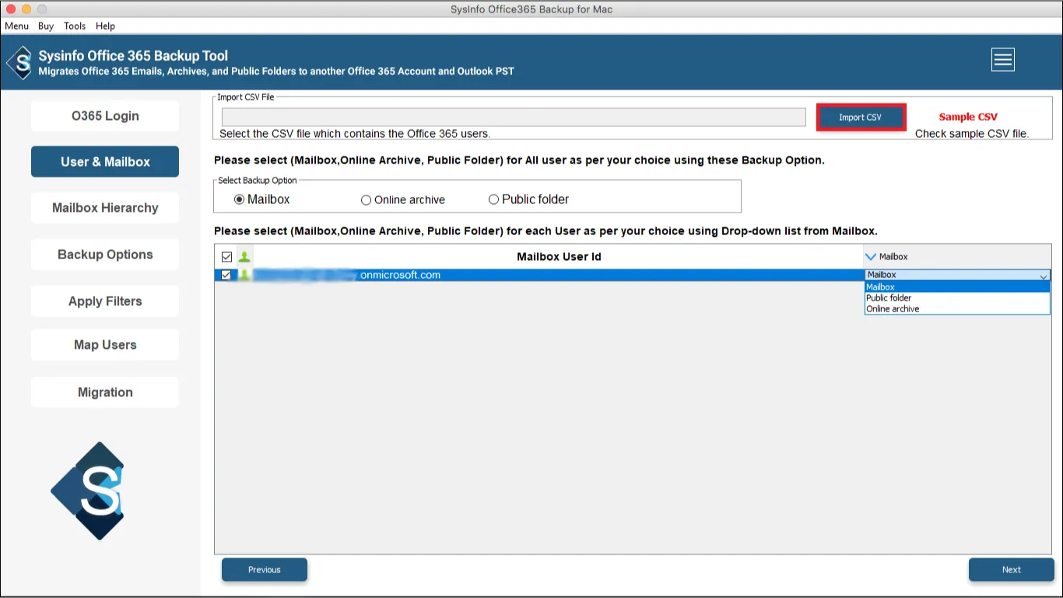The image size is (1063, 598).
Task: Click the Previous button
Action: click(x=265, y=570)
